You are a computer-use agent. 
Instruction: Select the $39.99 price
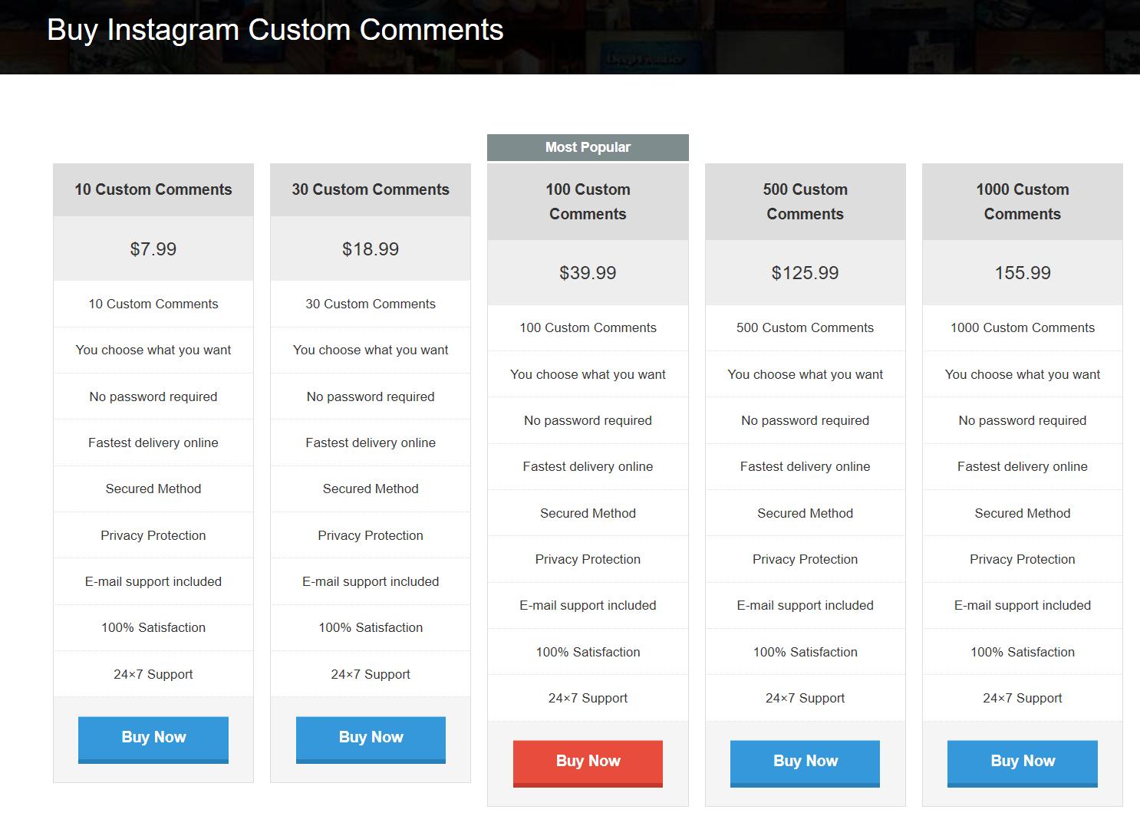(588, 273)
